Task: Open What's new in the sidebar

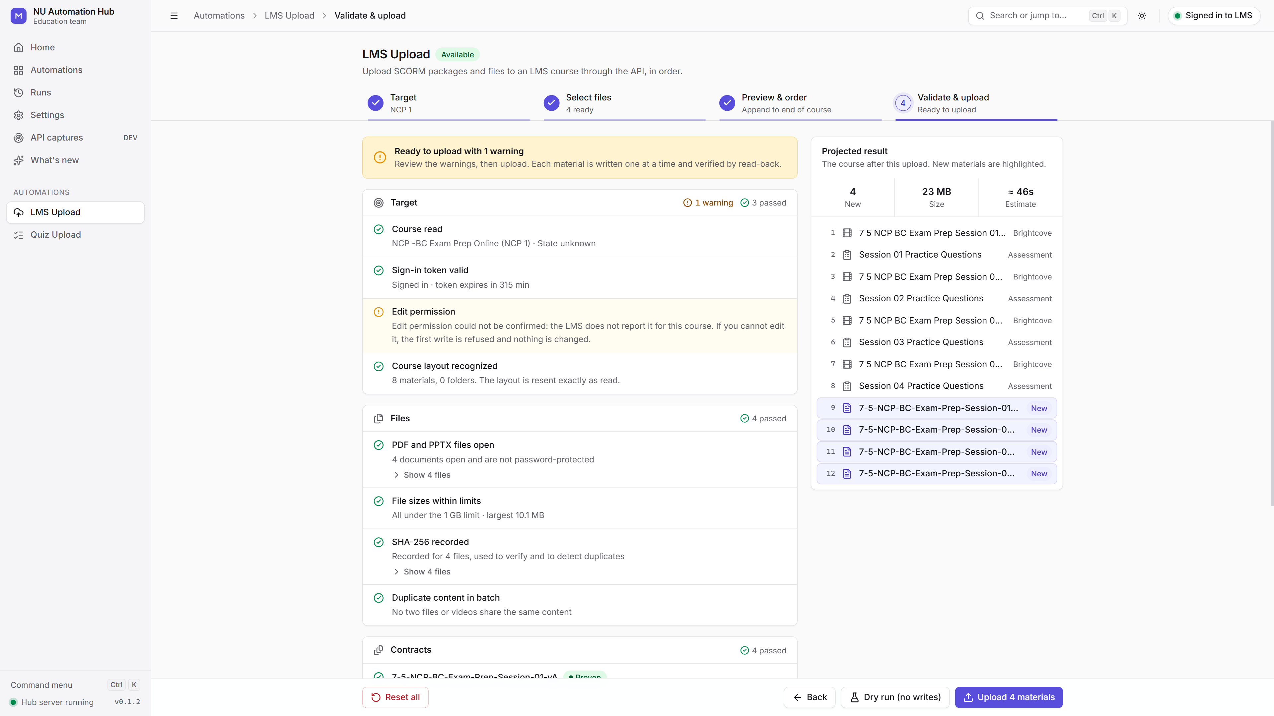Action: point(75,160)
